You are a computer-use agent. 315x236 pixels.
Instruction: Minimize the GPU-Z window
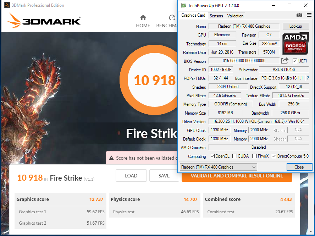(273, 5)
